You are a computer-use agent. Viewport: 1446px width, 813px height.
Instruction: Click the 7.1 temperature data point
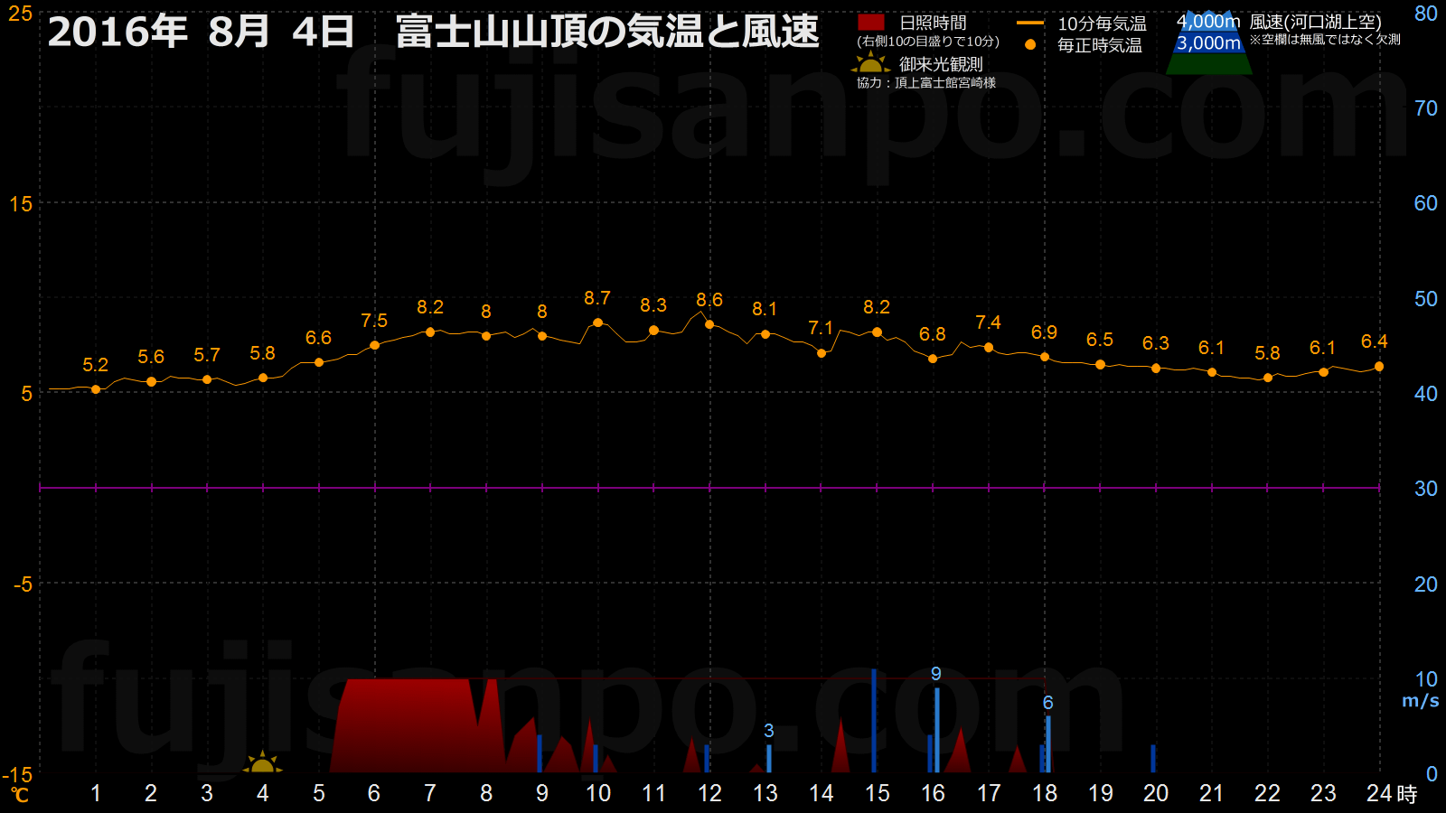pyautogui.click(x=822, y=353)
